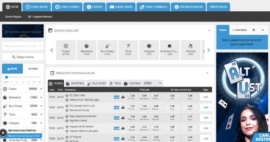The image size is (270, 142).
Task: Favorite Raja Casablanca Athletic star
Action: coord(67,116)
